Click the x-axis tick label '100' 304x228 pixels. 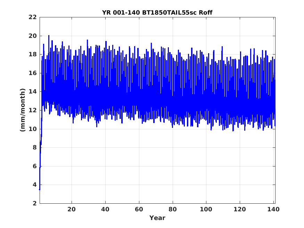pos(206,209)
